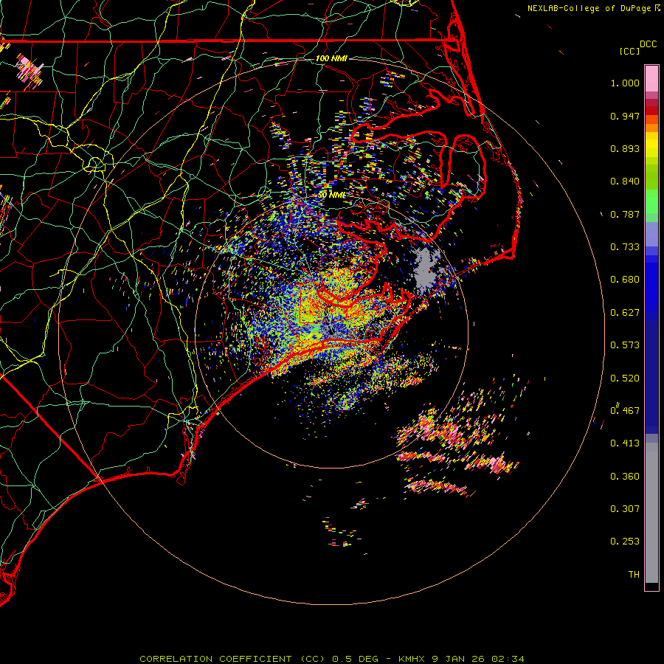Select the 0.253 legend value
This screenshot has width=664, height=664.
[x=625, y=542]
